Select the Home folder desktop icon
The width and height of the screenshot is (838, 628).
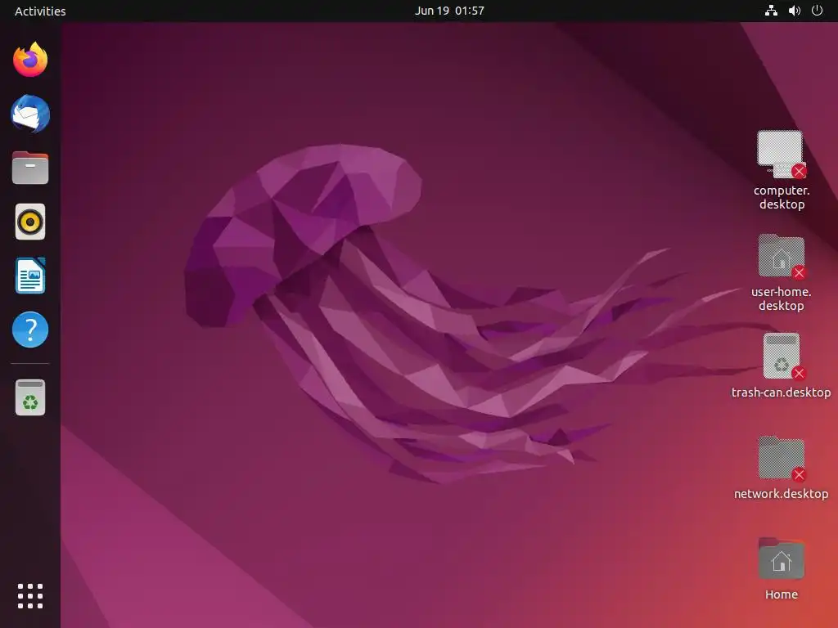pos(781,558)
